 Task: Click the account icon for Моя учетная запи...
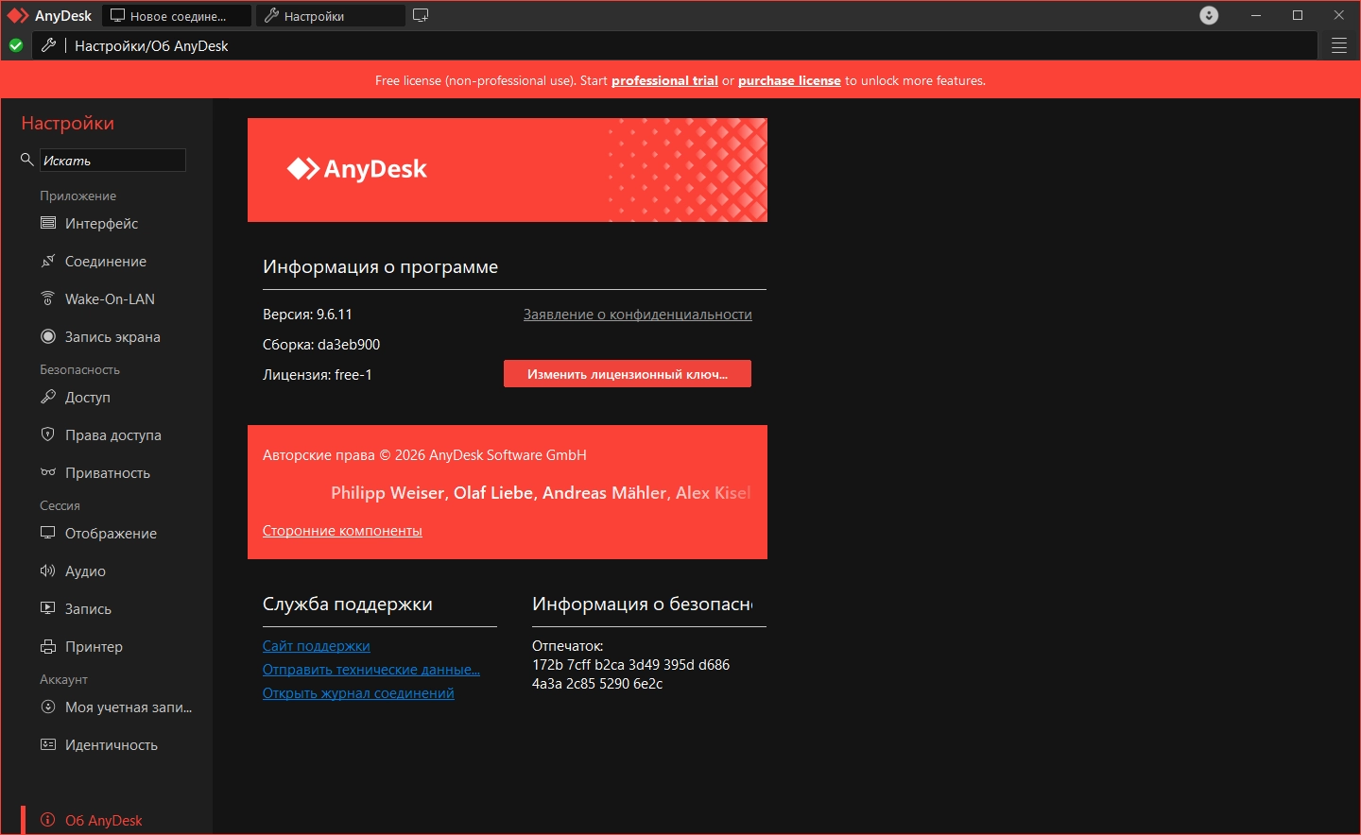coord(48,707)
